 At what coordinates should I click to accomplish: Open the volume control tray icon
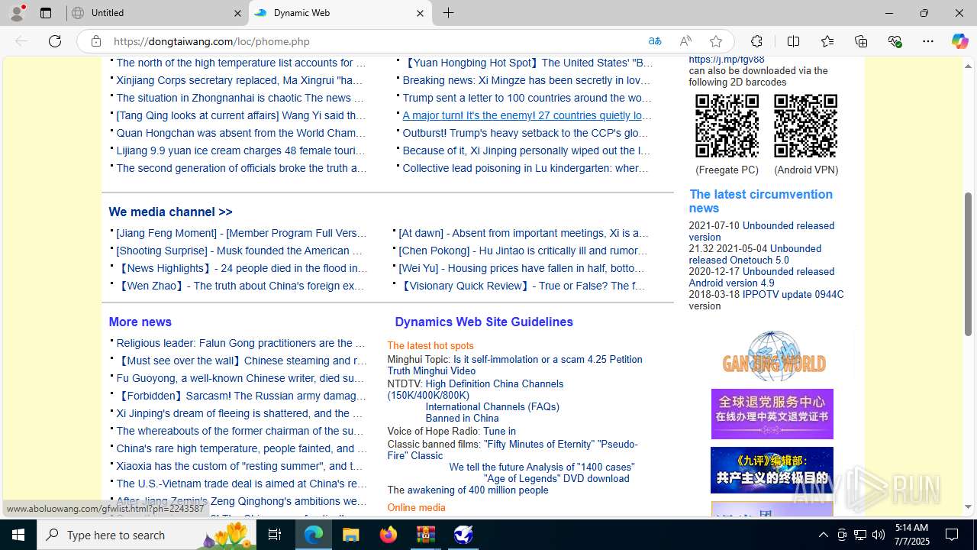click(879, 535)
